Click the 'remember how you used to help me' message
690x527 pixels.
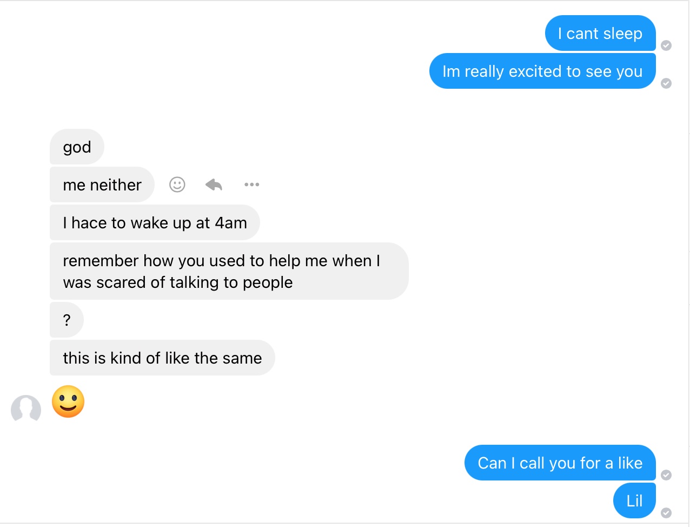[x=229, y=271]
